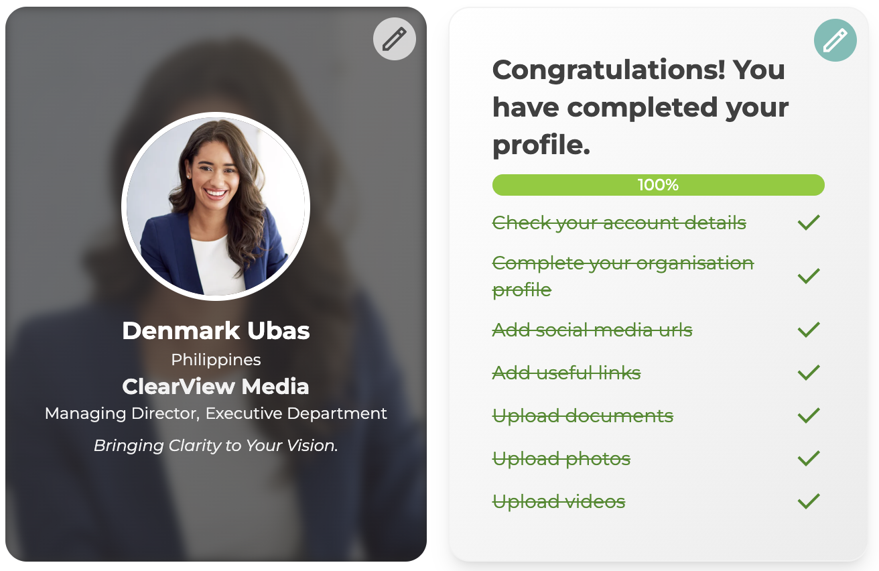Click checkmark next to Add useful links
Image resolution: width=879 pixels, height=571 pixels.
pyautogui.click(x=809, y=373)
